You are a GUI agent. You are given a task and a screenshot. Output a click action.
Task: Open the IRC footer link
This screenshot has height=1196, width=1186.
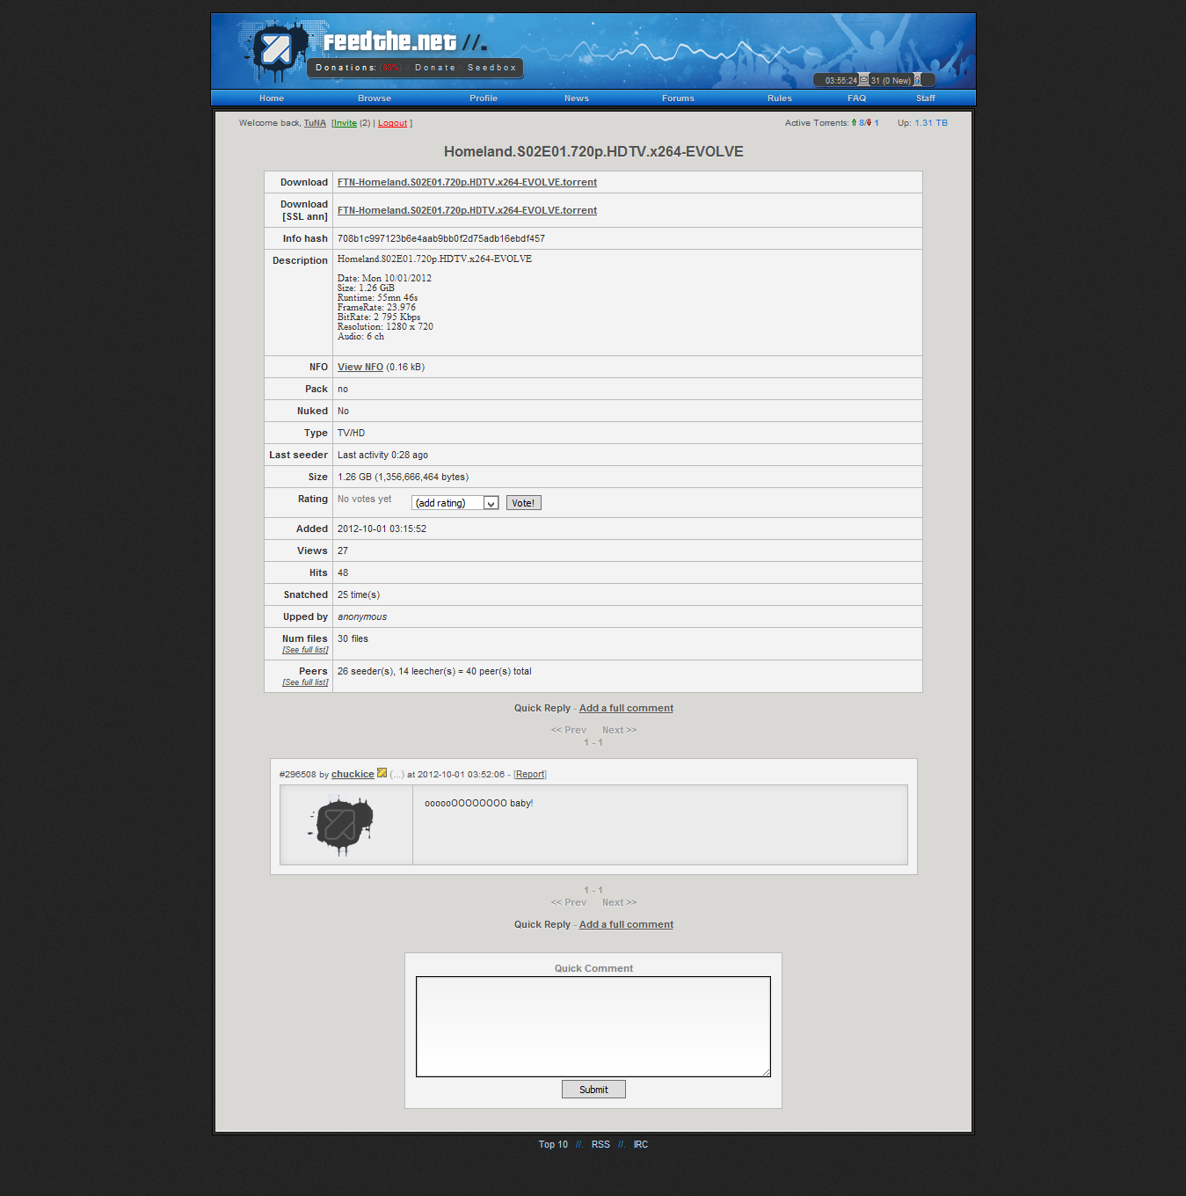[641, 1144]
